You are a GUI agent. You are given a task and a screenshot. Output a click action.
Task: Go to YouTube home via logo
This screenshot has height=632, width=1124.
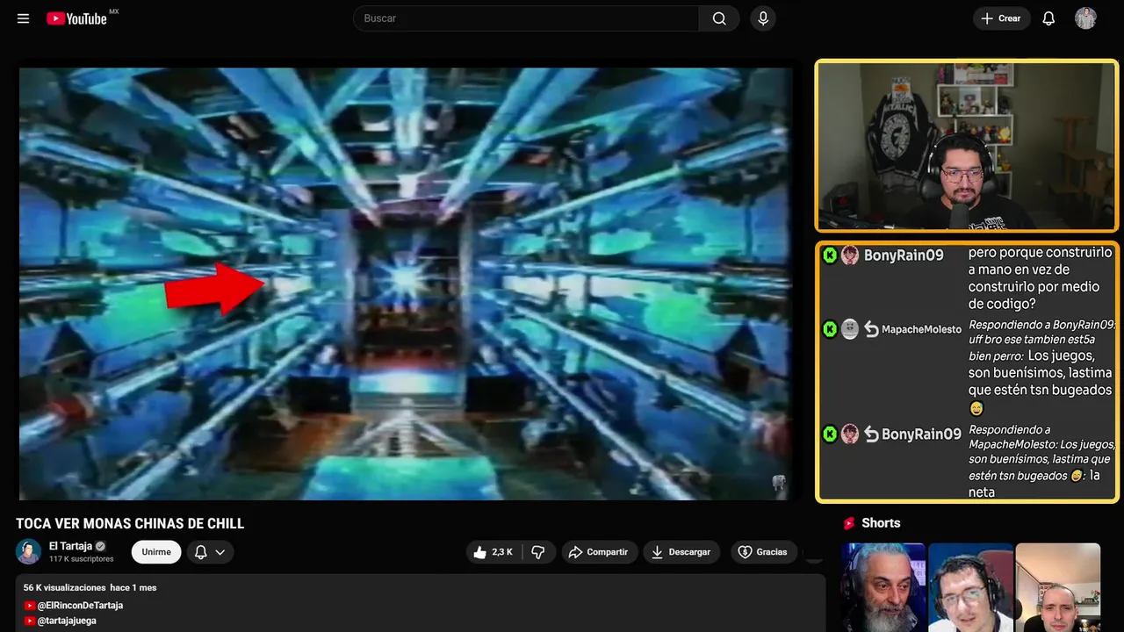pyautogui.click(x=77, y=18)
